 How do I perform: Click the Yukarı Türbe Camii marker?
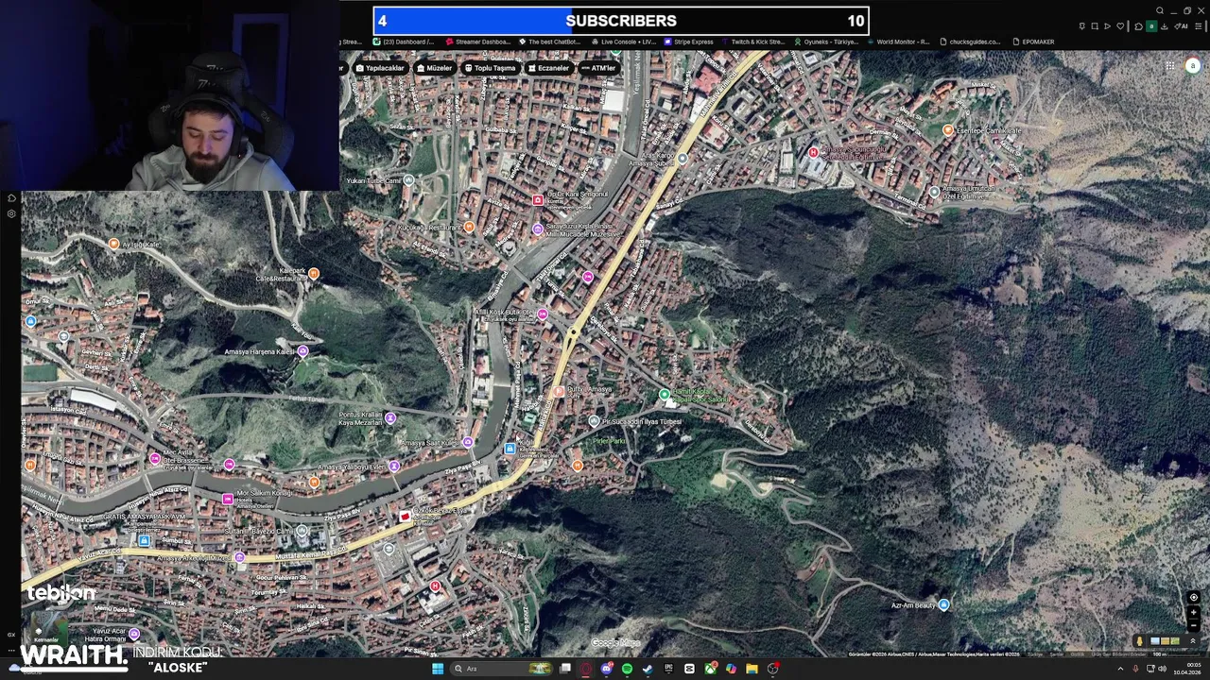pos(408,179)
